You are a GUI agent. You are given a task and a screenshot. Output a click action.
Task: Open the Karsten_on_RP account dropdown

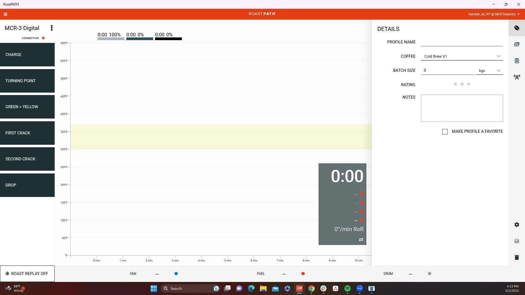(x=494, y=14)
